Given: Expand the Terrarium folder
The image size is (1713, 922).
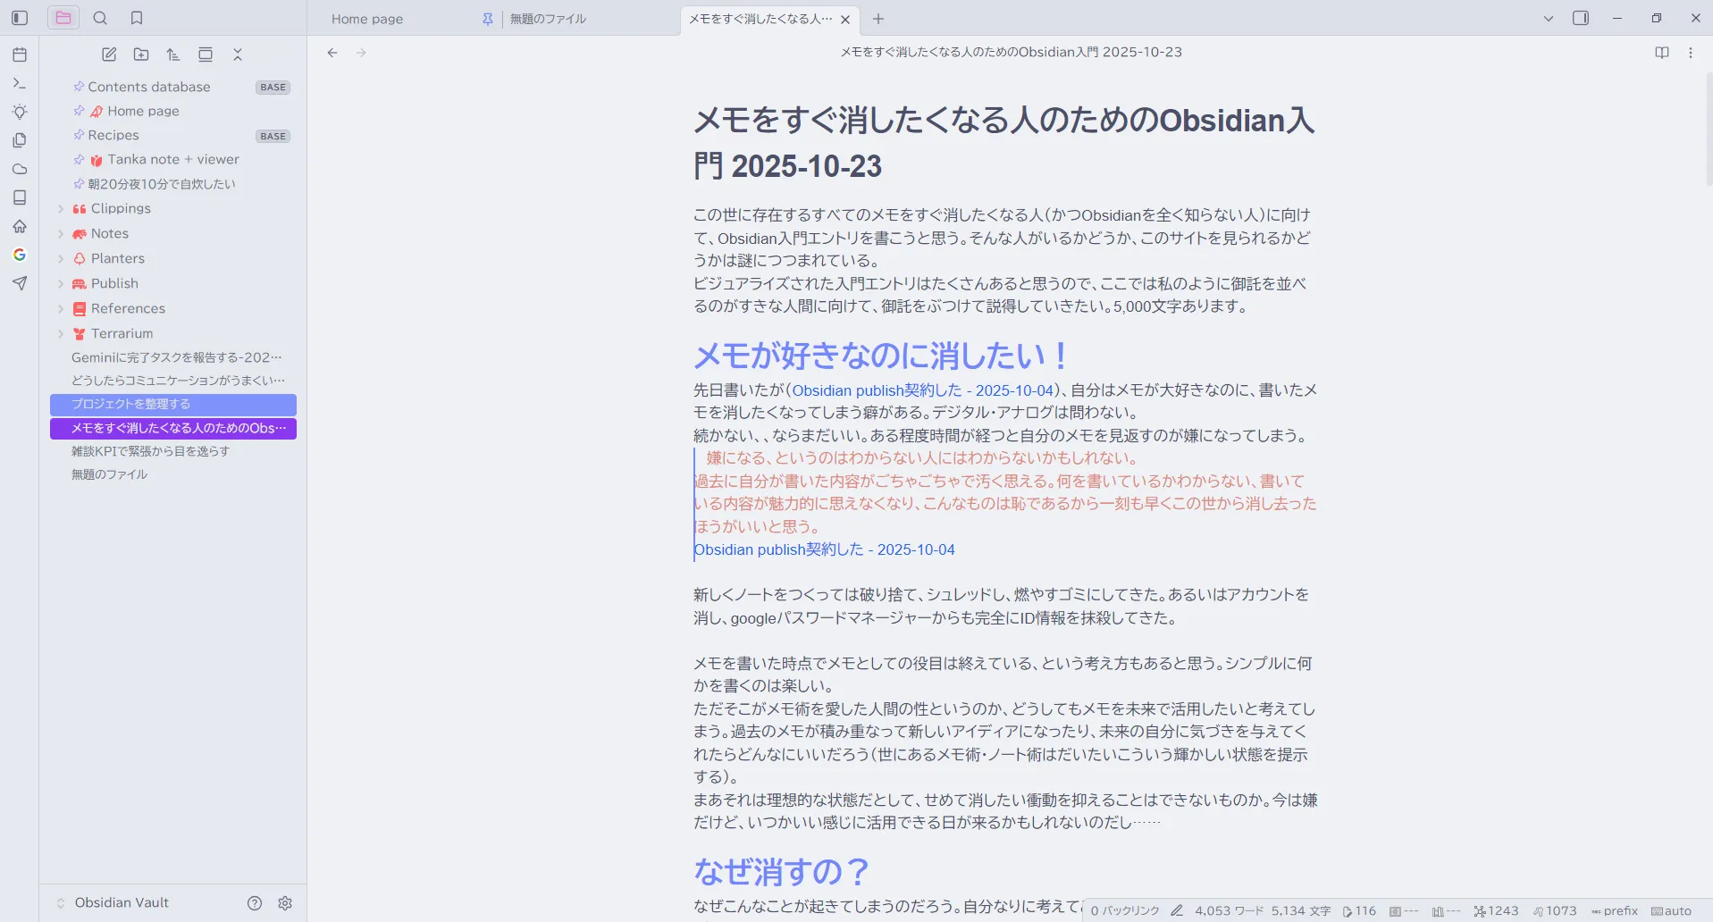Looking at the screenshot, I should point(61,334).
